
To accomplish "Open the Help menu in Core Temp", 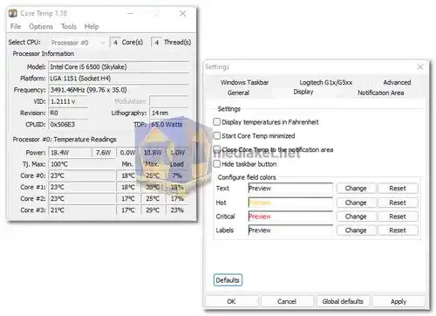I will tap(92, 26).
